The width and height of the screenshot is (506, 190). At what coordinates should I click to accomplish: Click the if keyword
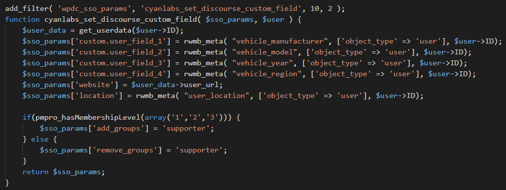click(x=27, y=118)
